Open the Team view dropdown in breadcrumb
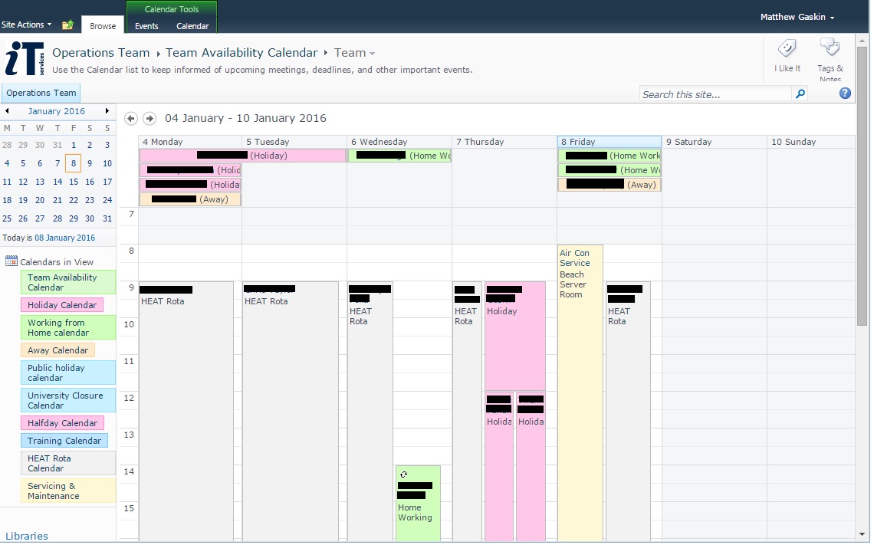Screen dimensions: 874x545 point(373,54)
